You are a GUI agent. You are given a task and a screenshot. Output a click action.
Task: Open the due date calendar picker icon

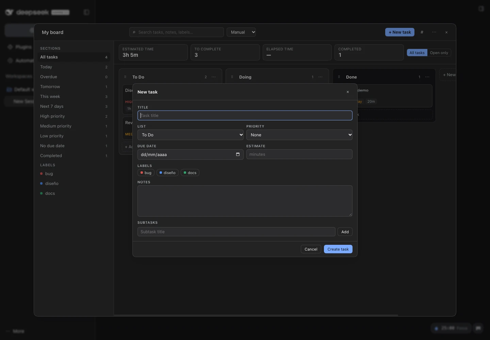[x=238, y=154]
